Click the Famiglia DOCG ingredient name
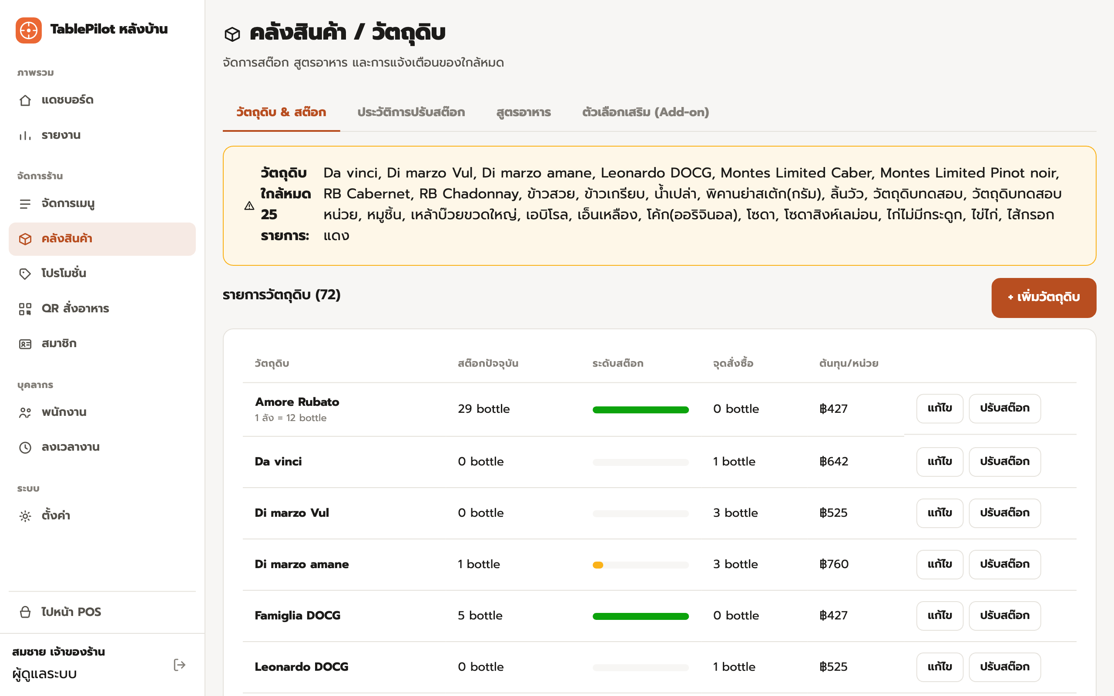The height and width of the screenshot is (696, 1114). coord(297,616)
